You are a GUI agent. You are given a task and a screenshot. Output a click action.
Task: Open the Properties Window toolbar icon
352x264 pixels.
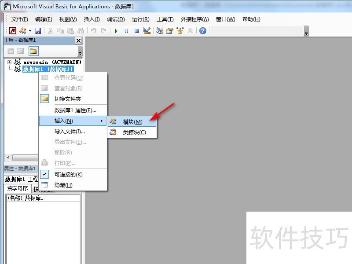pyautogui.click(x=169, y=31)
